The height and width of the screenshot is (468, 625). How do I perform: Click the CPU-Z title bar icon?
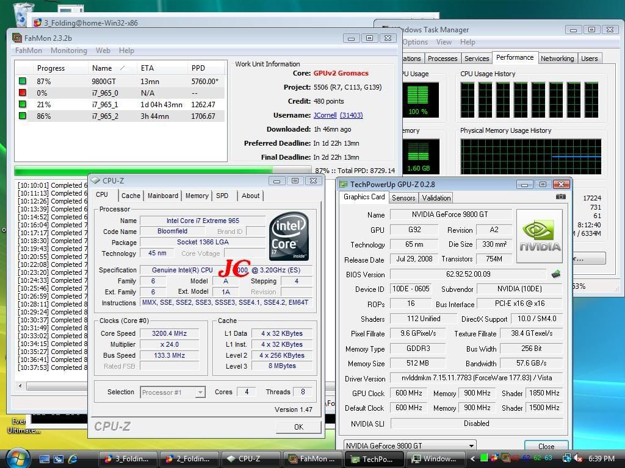point(95,180)
